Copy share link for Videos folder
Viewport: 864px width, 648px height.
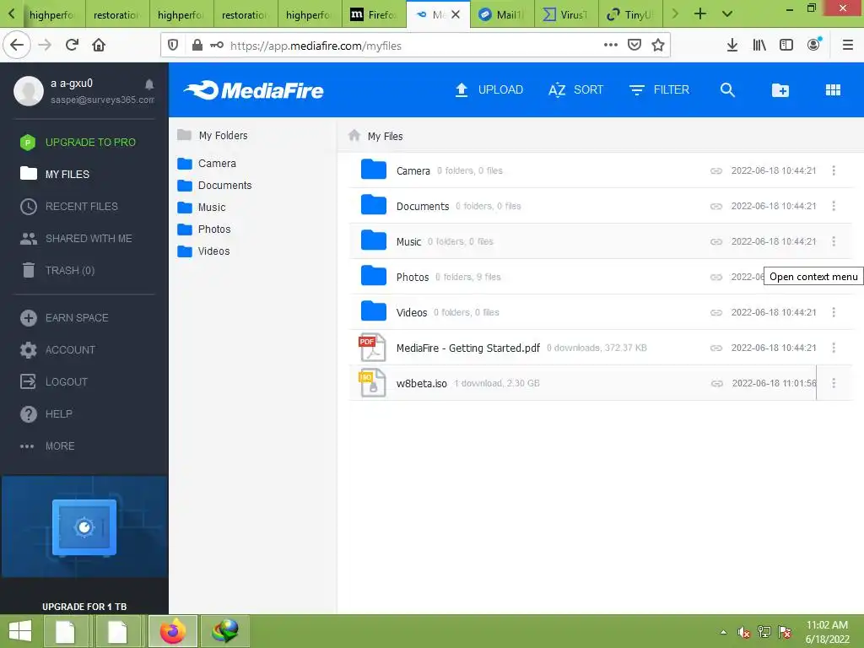(x=715, y=312)
